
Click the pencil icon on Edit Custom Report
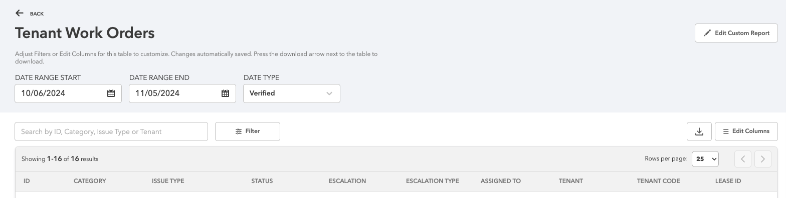coord(707,33)
